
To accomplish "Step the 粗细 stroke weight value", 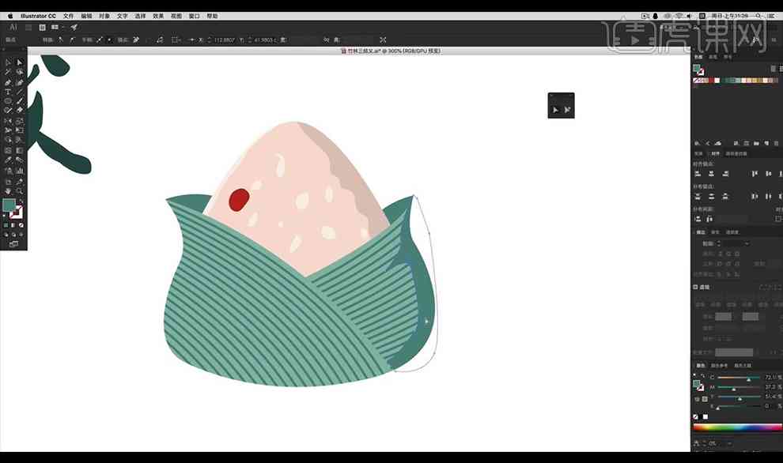I will point(719,243).
